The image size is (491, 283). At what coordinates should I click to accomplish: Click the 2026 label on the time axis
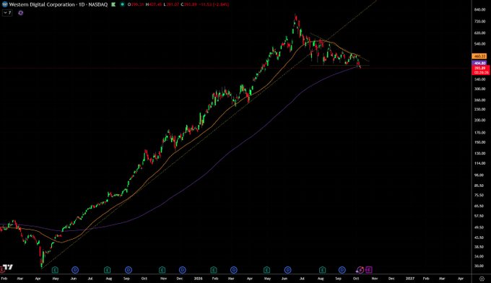[198, 278]
